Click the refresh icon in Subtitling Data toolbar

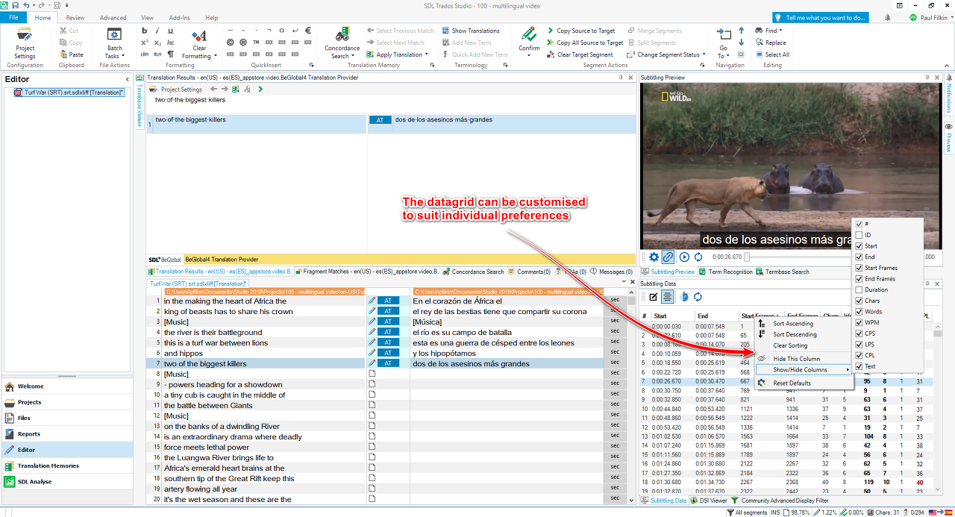point(698,297)
